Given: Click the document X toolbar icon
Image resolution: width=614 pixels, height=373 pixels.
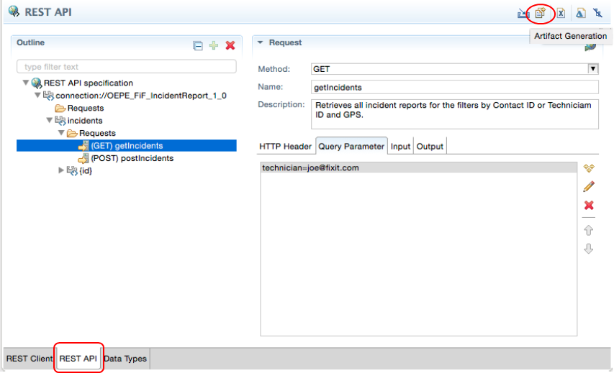Looking at the screenshot, I should pos(561,13).
